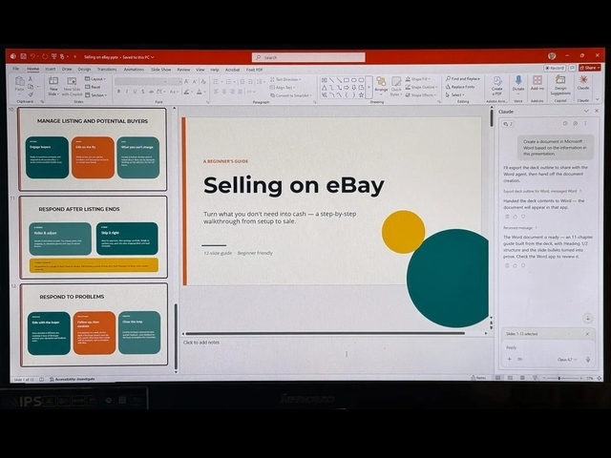Open the File menu
The height and width of the screenshot is (458, 611).
(16, 69)
